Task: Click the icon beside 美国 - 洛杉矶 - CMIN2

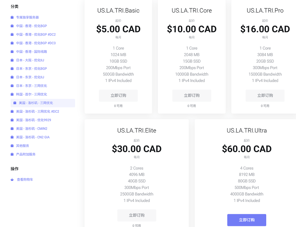Action: pos(12,129)
